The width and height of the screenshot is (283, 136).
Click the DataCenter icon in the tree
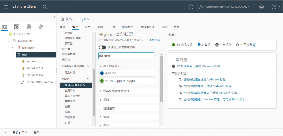(14, 41)
